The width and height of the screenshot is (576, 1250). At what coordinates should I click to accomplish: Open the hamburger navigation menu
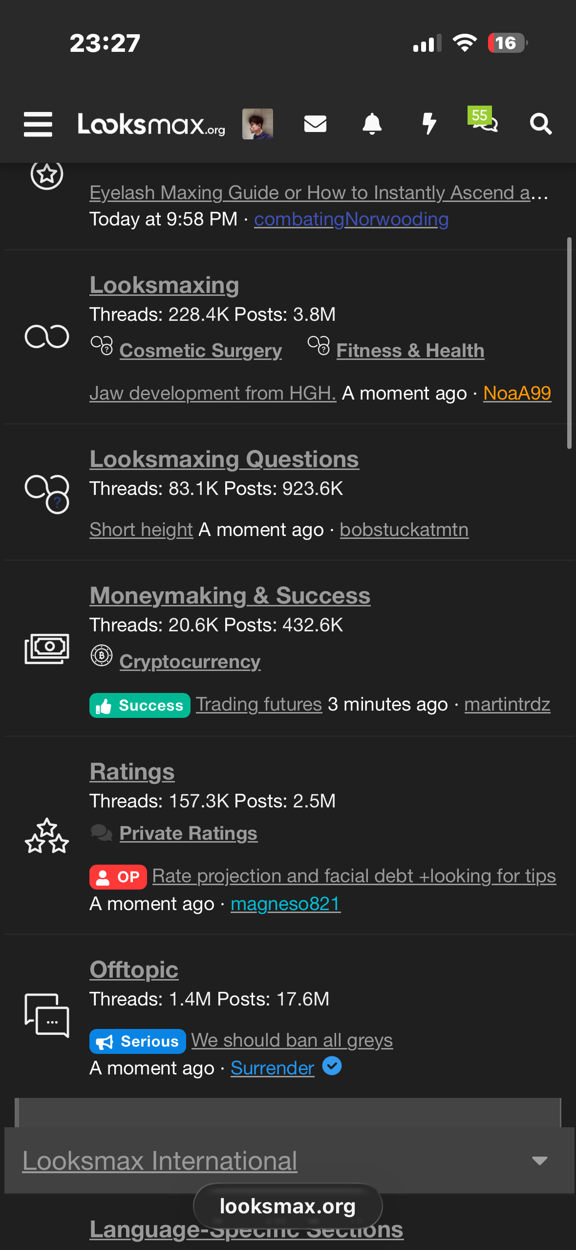[38, 124]
